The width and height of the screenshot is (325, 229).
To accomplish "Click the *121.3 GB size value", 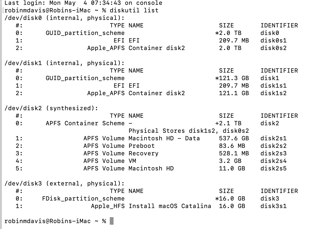I will (x=232, y=78).
